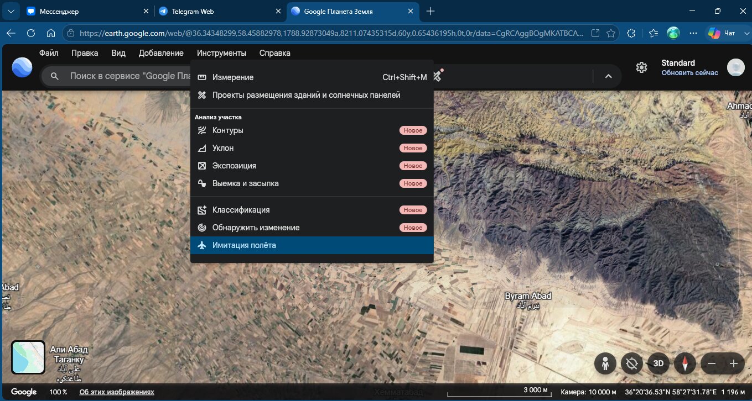
Task: Zoom out with the minus button
Action: pyautogui.click(x=712, y=363)
